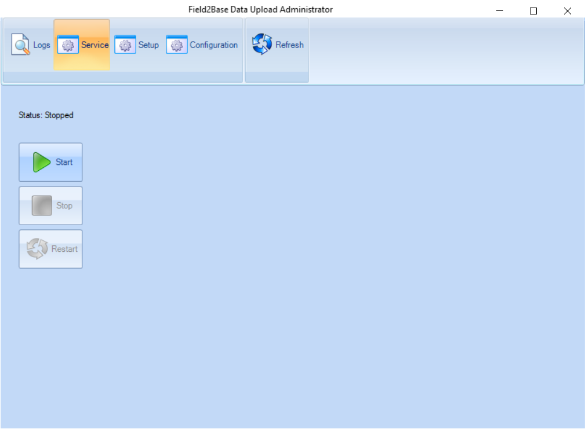Minimize the Data Upload Administrator window
Image resolution: width=585 pixels, height=429 pixels.
[500, 10]
